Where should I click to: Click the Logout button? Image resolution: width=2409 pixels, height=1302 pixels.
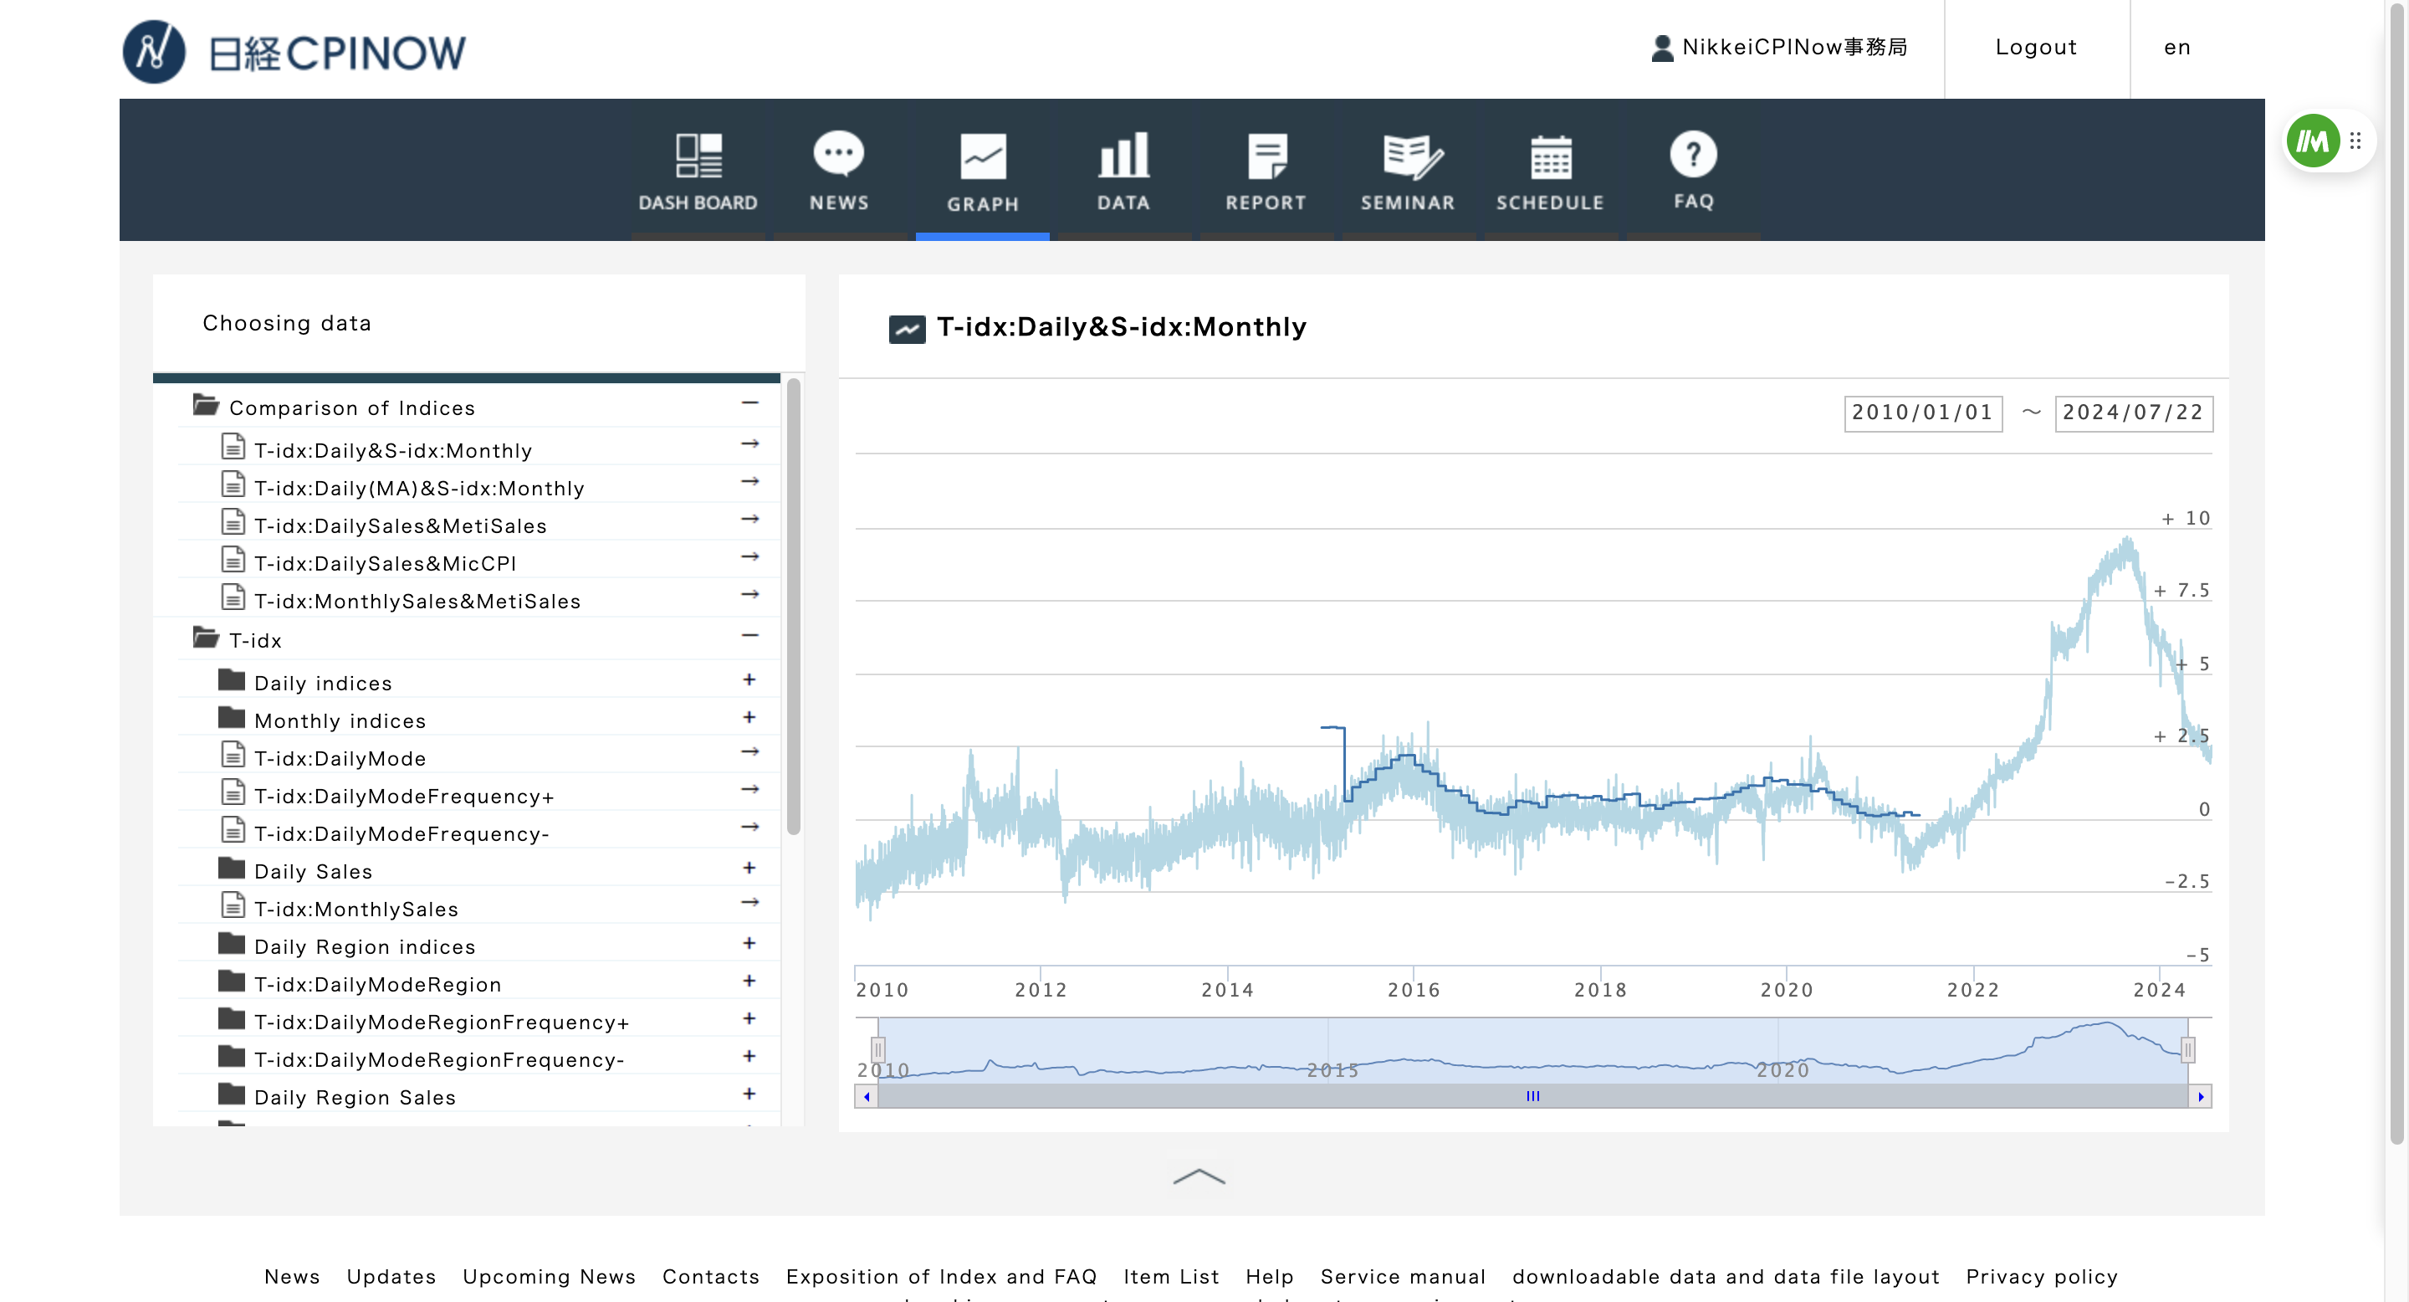coord(2036,47)
